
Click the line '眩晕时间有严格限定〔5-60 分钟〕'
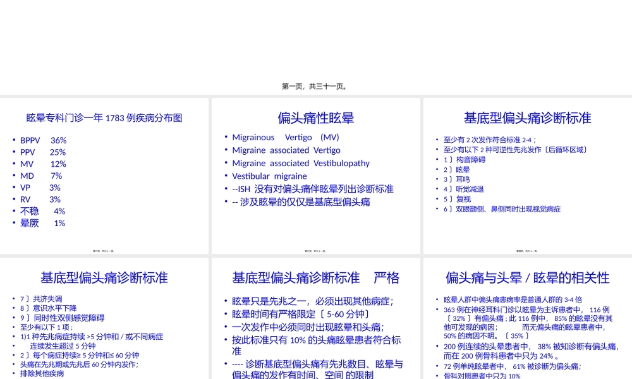[x=301, y=314]
